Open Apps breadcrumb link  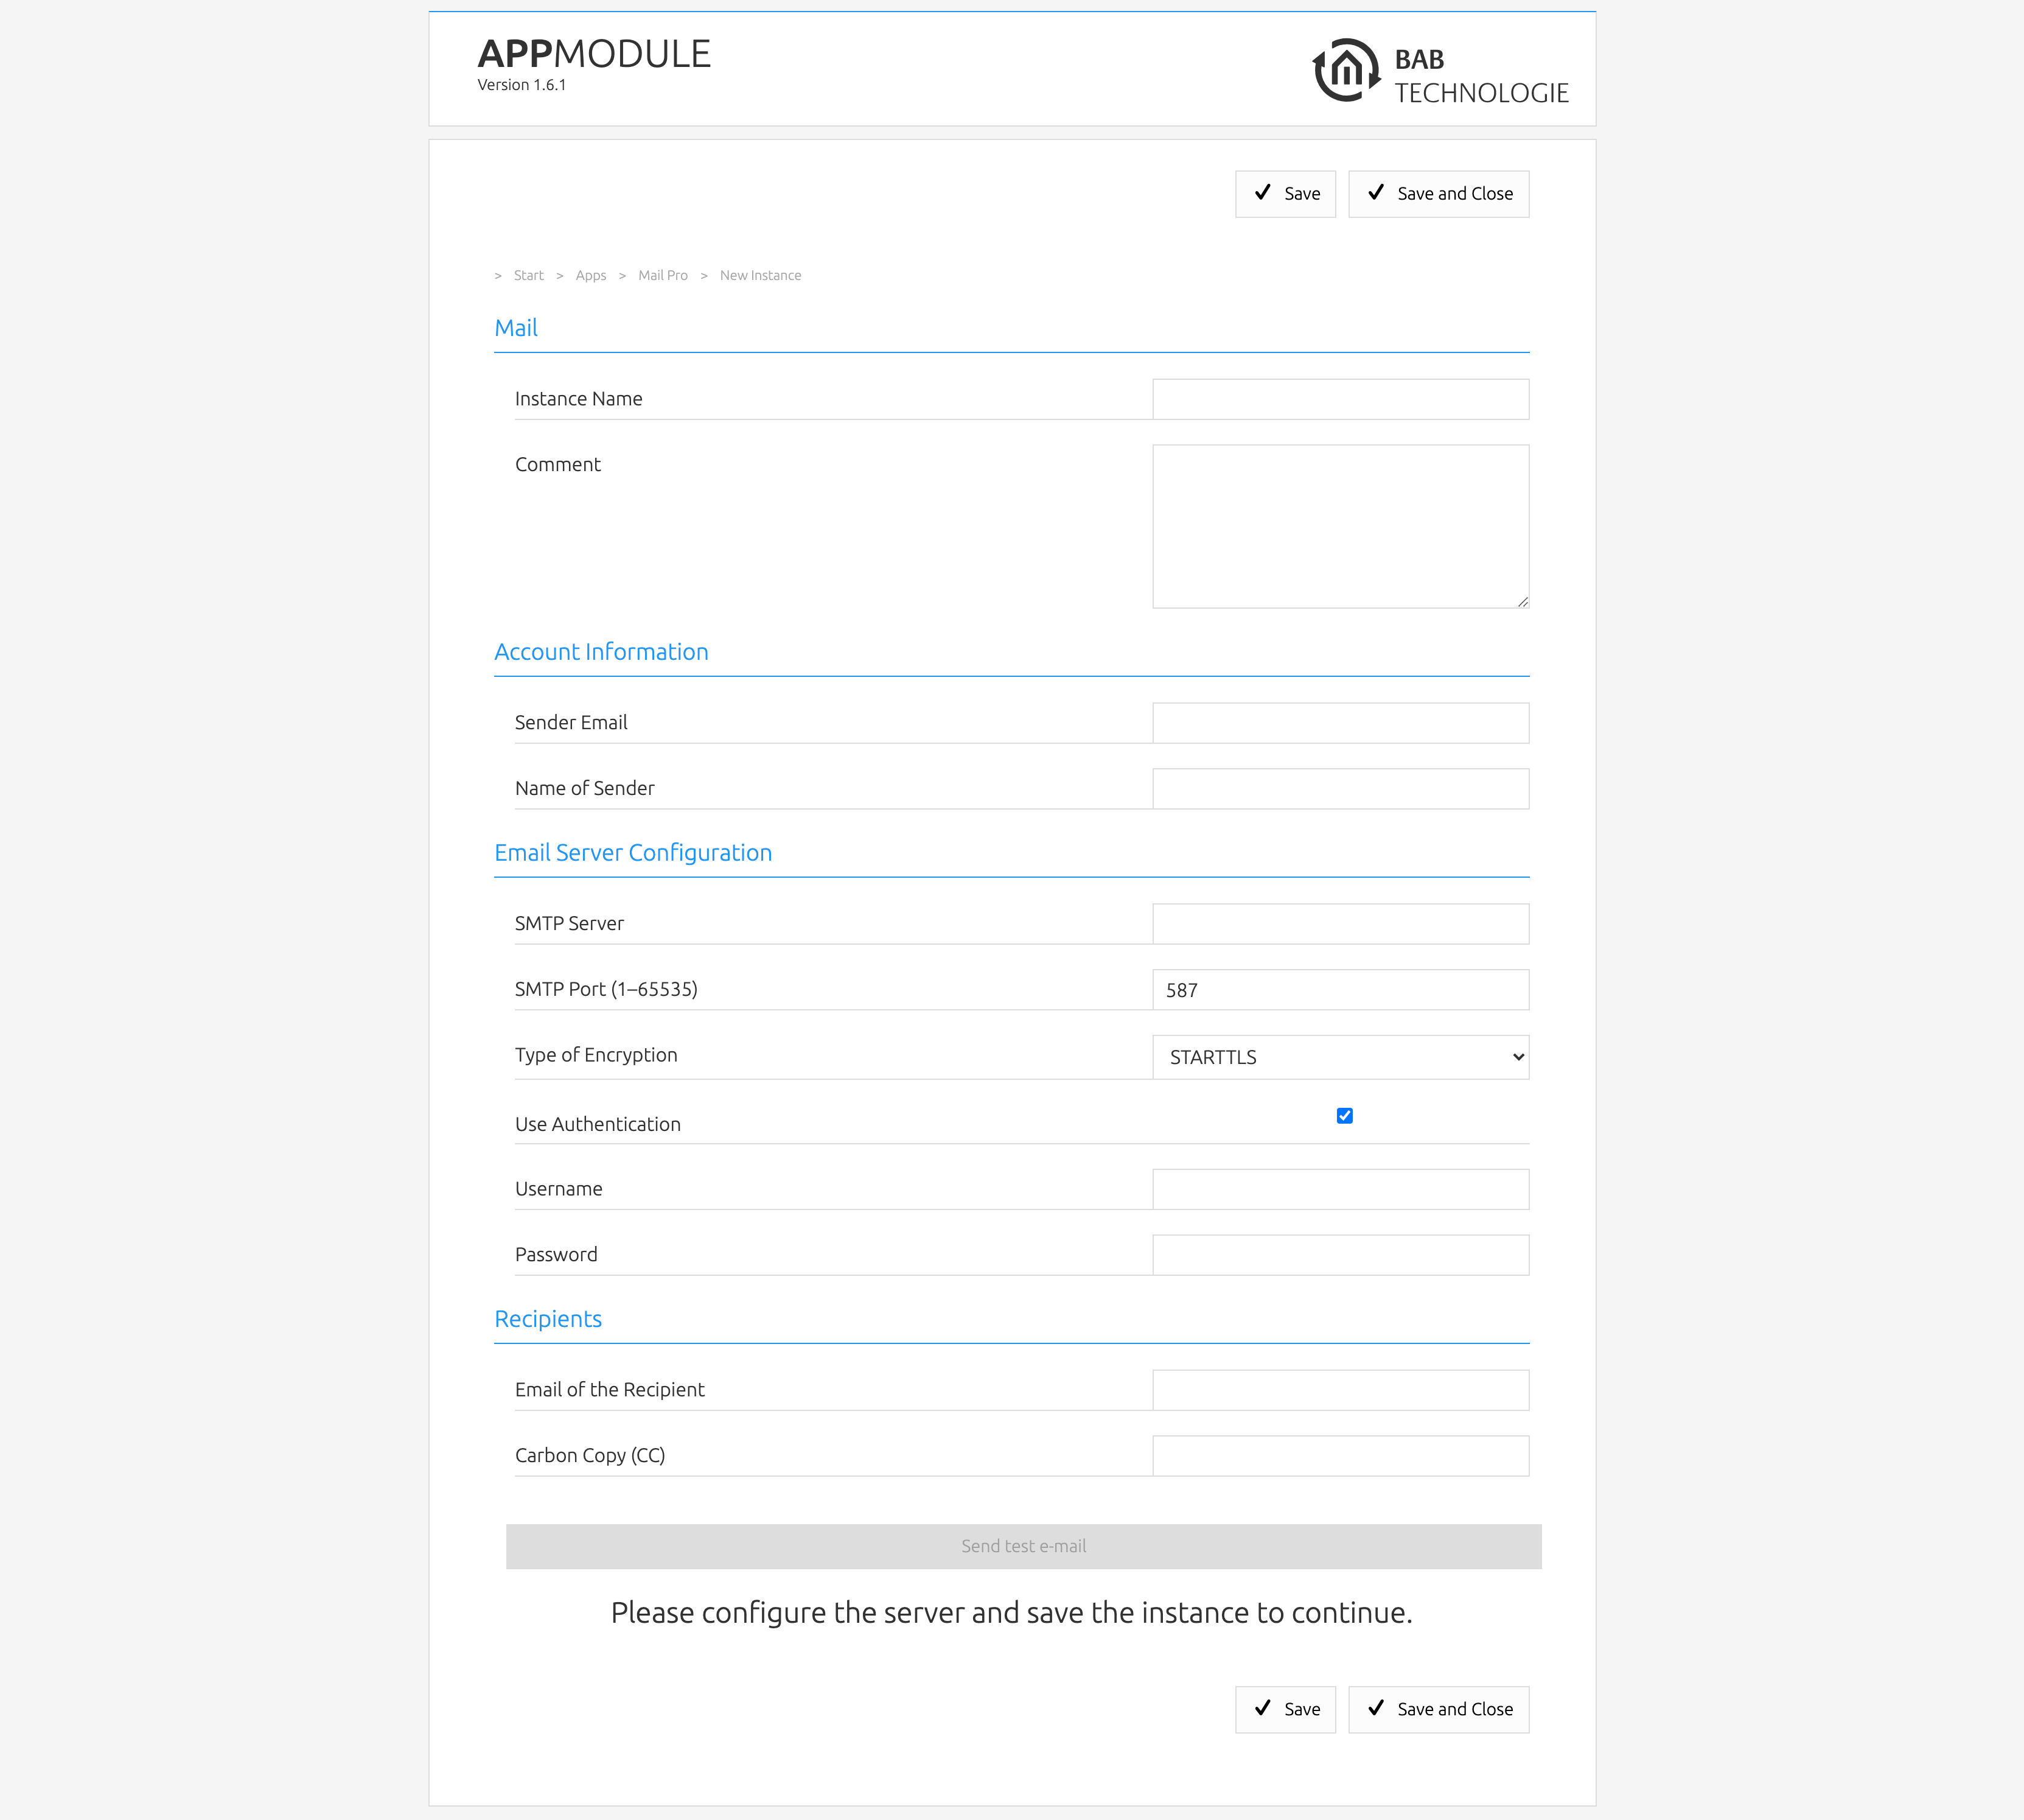(591, 276)
